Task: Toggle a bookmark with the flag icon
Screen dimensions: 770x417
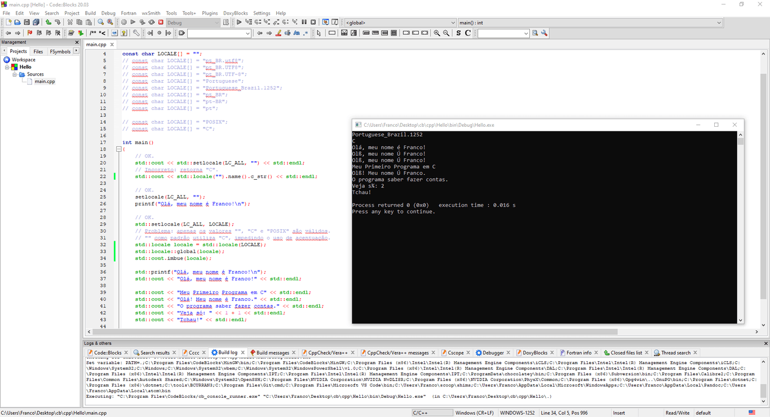Action: (29, 33)
